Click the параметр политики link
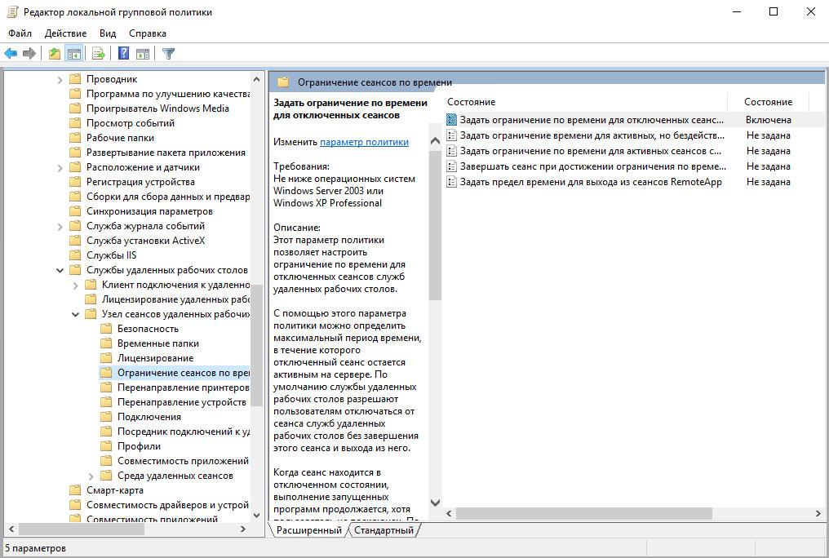 [x=364, y=142]
